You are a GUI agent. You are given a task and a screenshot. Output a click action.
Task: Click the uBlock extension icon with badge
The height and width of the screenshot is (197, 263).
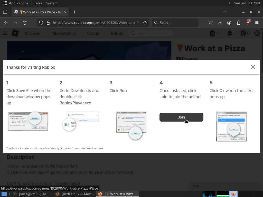point(248,22)
